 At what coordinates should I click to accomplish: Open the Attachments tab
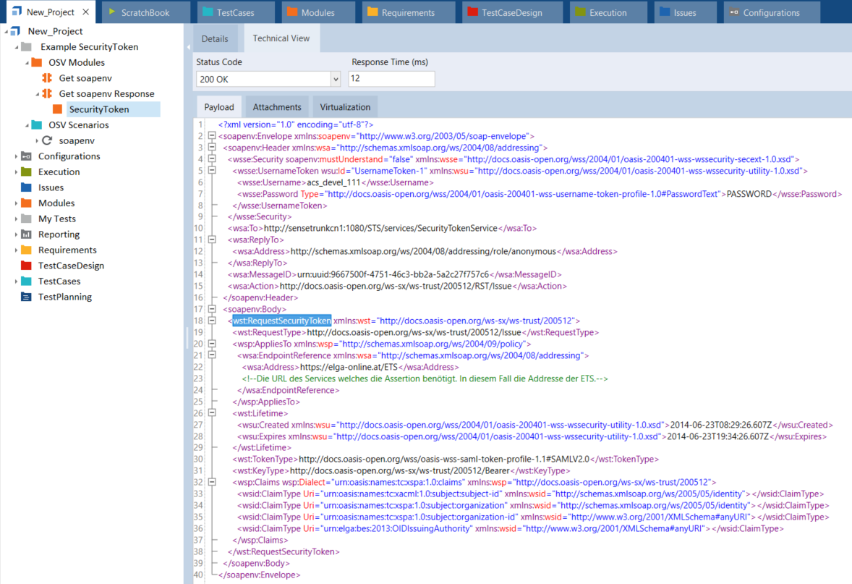[x=277, y=107]
